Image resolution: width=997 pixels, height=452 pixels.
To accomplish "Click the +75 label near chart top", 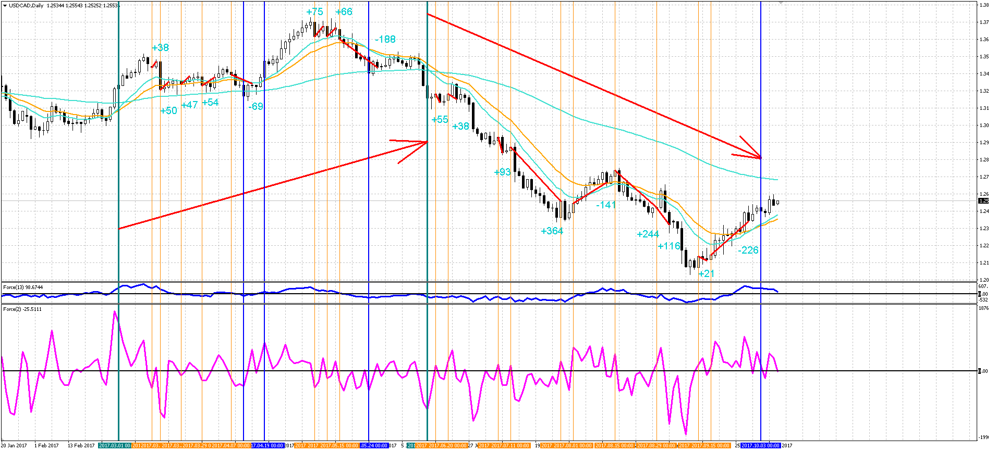I will 314,11.
